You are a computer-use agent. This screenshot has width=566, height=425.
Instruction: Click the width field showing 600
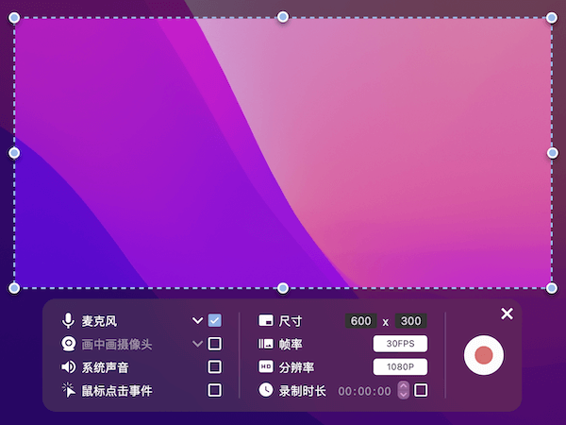tap(360, 321)
